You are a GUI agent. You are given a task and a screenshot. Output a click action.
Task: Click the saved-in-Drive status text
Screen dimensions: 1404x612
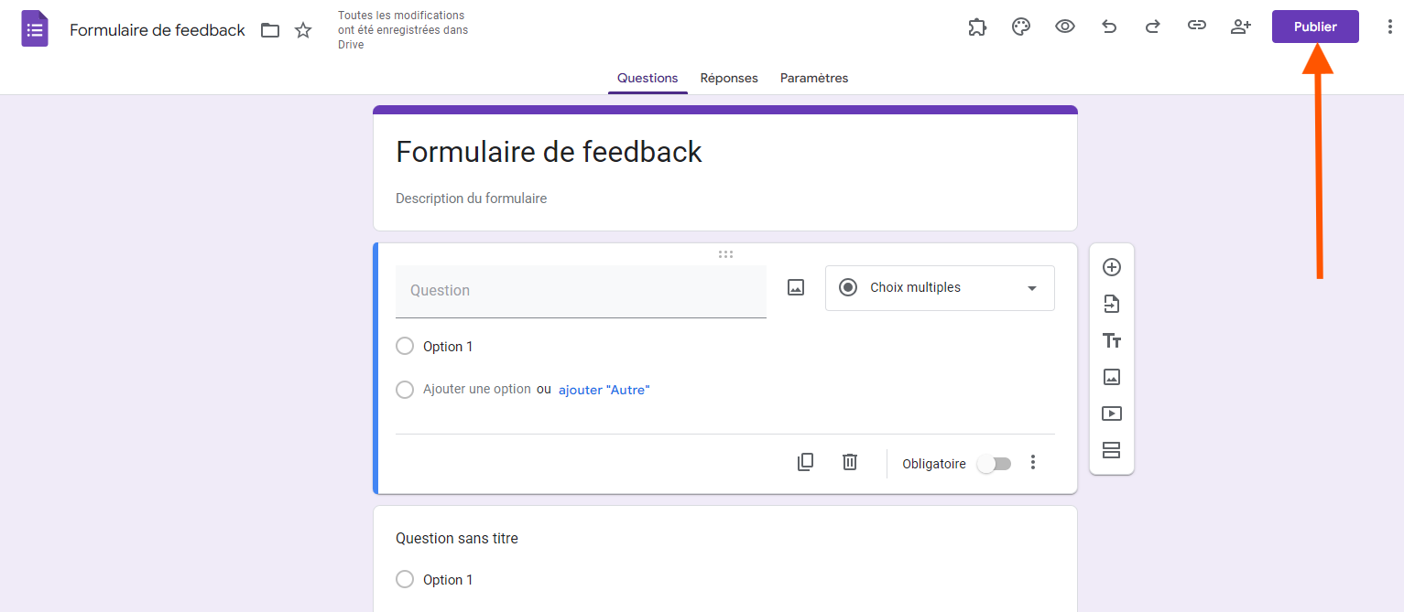403,30
